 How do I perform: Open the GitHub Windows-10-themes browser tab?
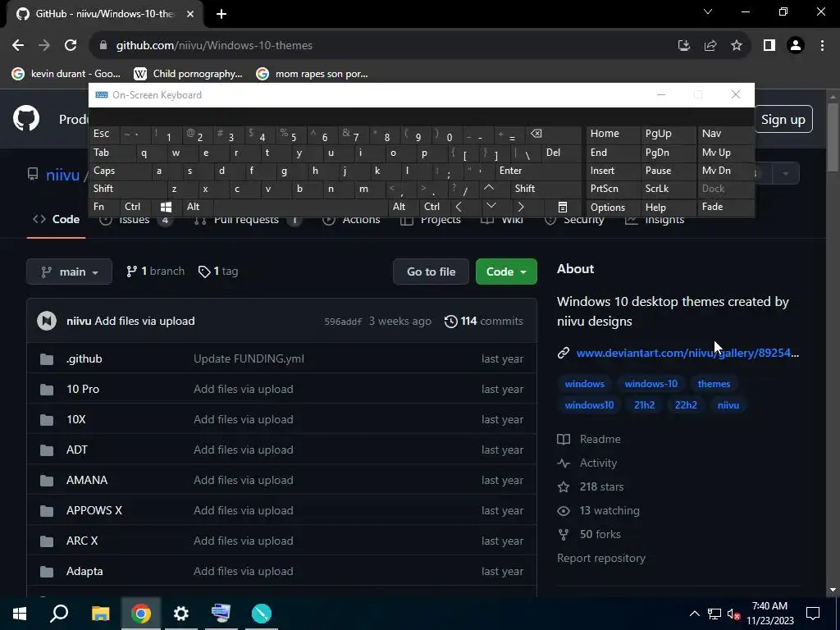pos(104,14)
